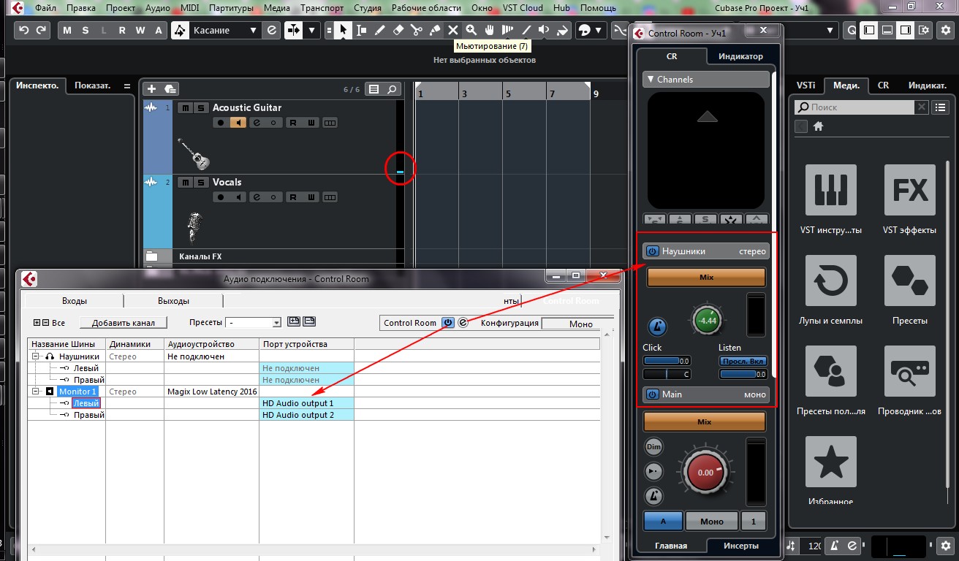Click the headphones level knob
Screen dimensions: 959x561
click(706, 321)
